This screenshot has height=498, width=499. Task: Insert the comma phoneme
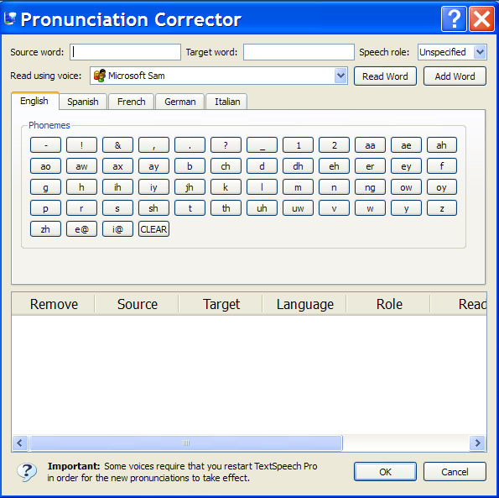[x=153, y=145]
